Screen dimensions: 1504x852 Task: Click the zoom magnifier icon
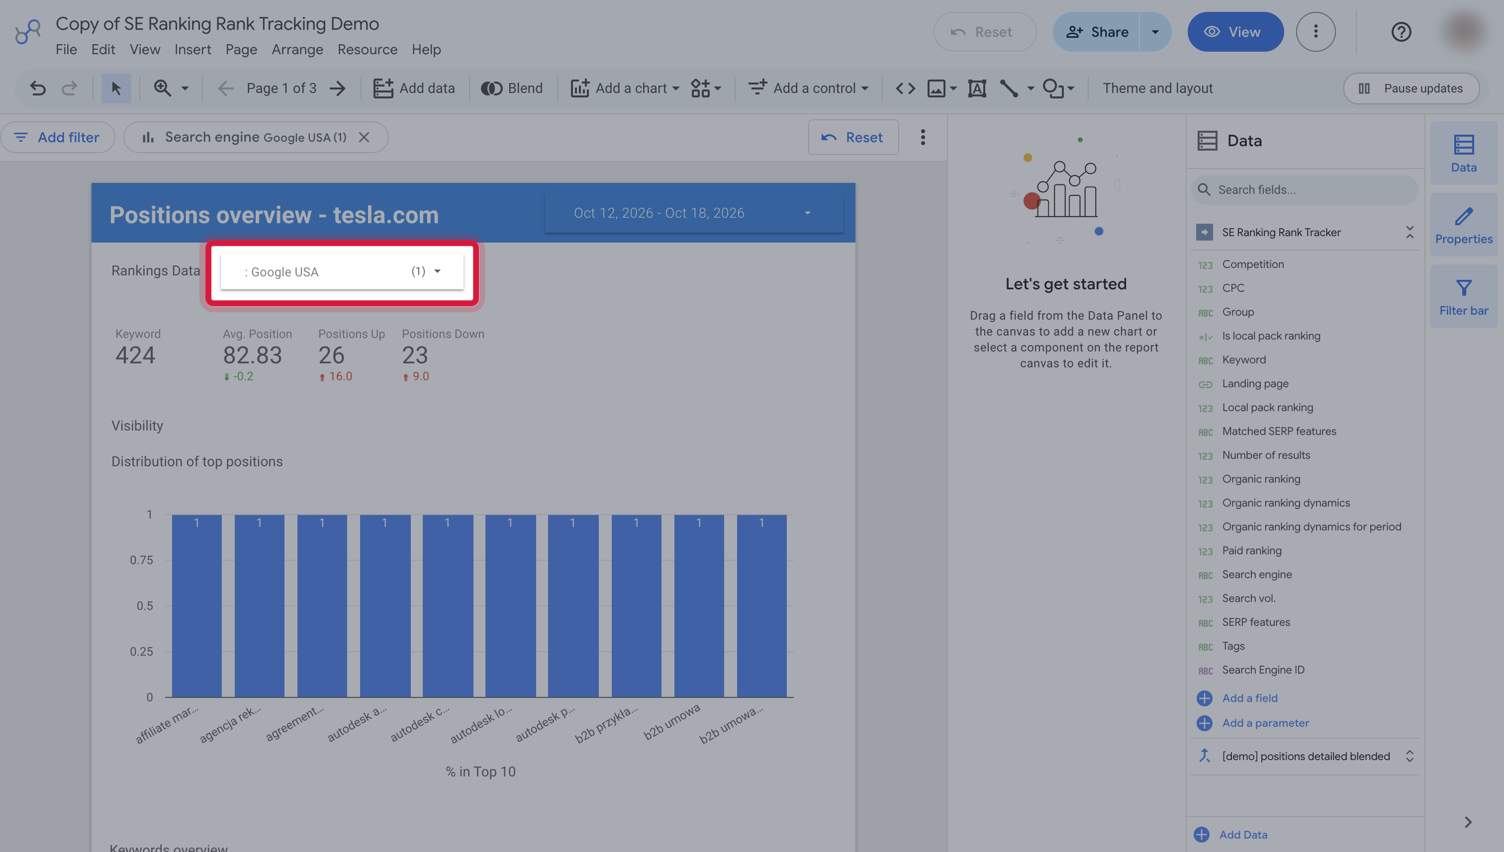163,88
